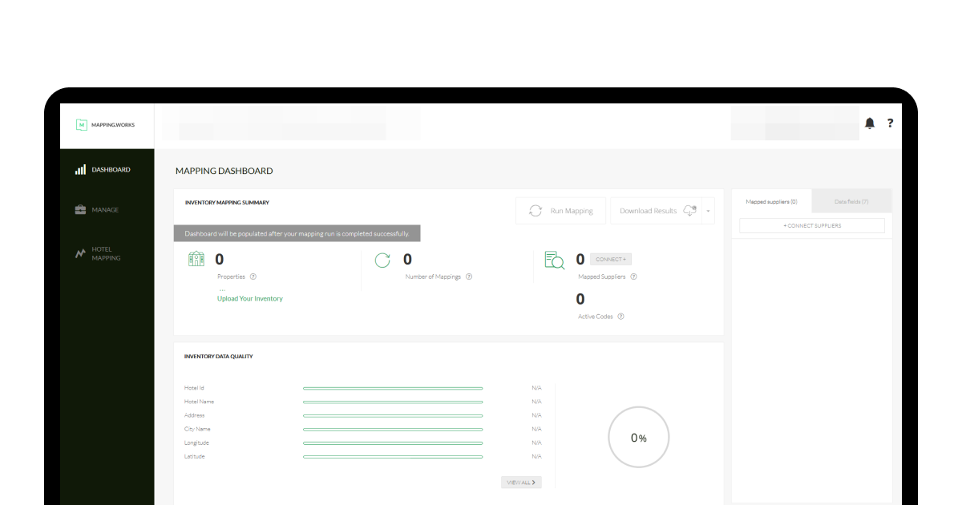
Task: Click the City Name row label
Action: pyautogui.click(x=197, y=429)
